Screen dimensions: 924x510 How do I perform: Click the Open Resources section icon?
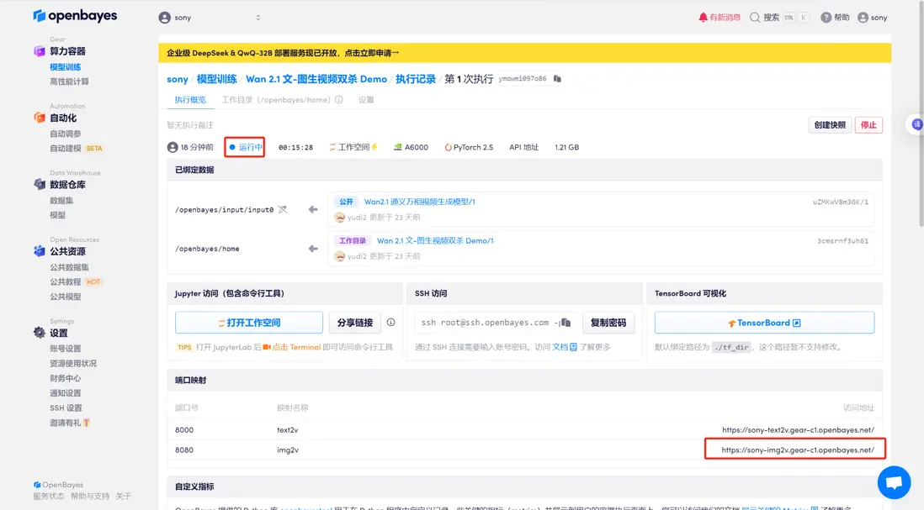[40, 251]
